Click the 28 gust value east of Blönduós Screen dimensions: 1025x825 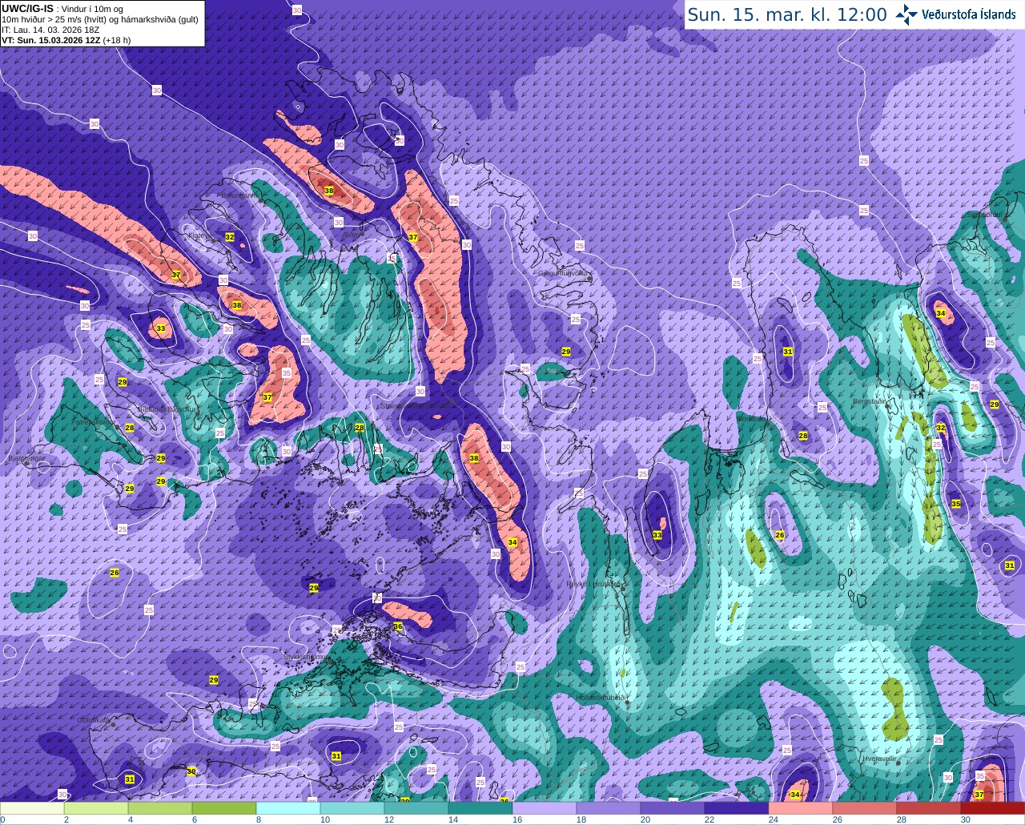[x=803, y=436]
